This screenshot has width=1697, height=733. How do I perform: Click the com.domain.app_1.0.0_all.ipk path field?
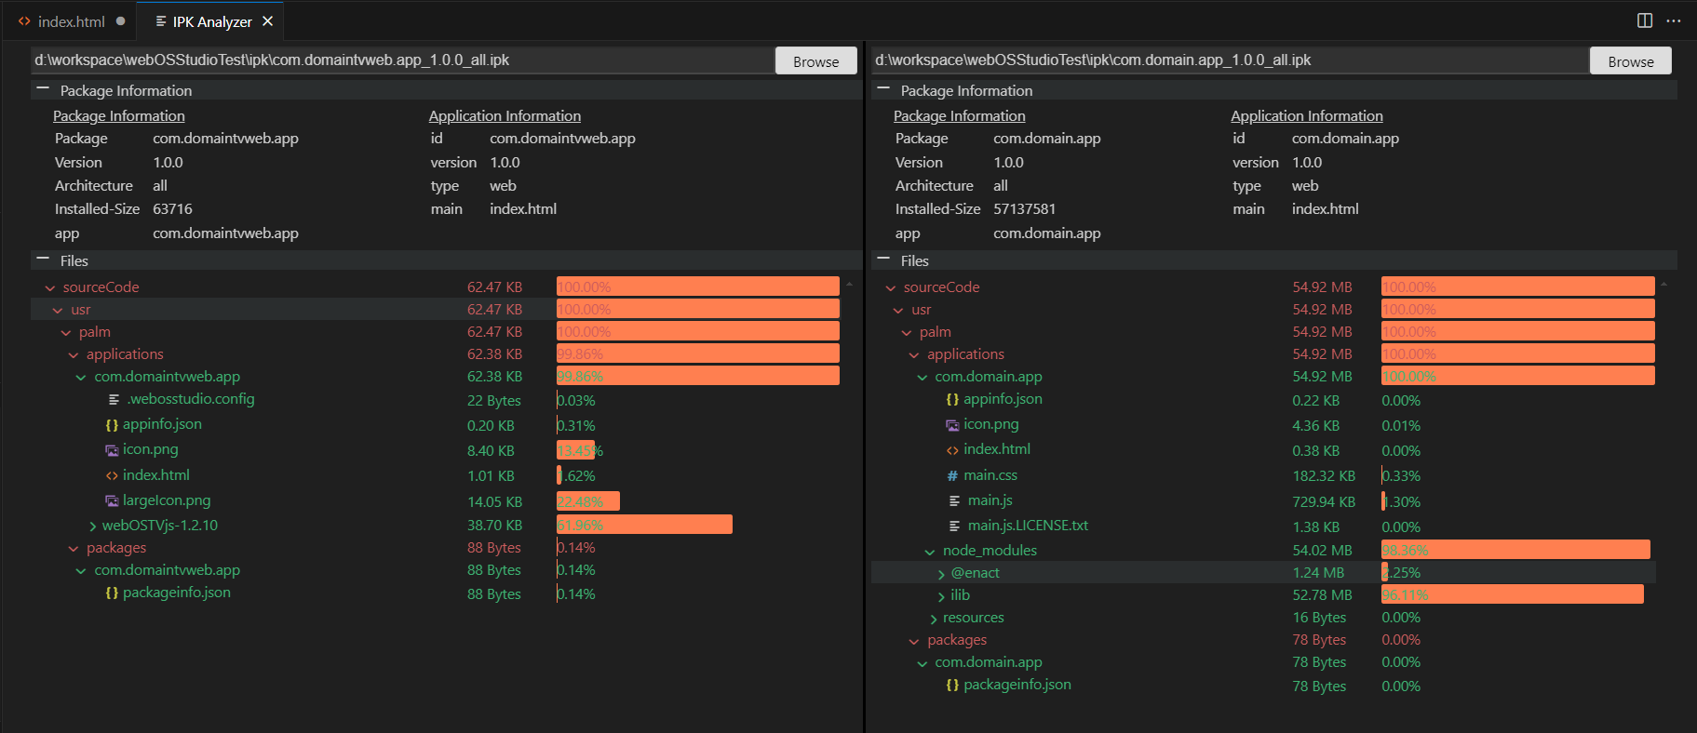click(x=1230, y=60)
